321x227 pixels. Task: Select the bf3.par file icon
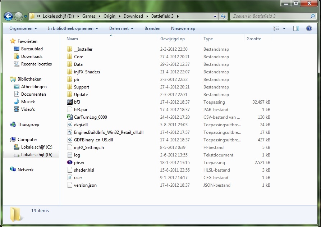[70, 110]
